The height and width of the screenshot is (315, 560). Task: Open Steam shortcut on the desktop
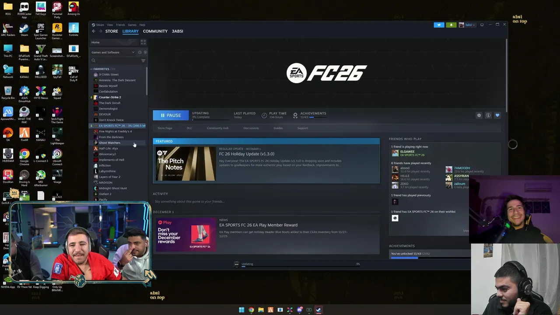tap(24, 29)
